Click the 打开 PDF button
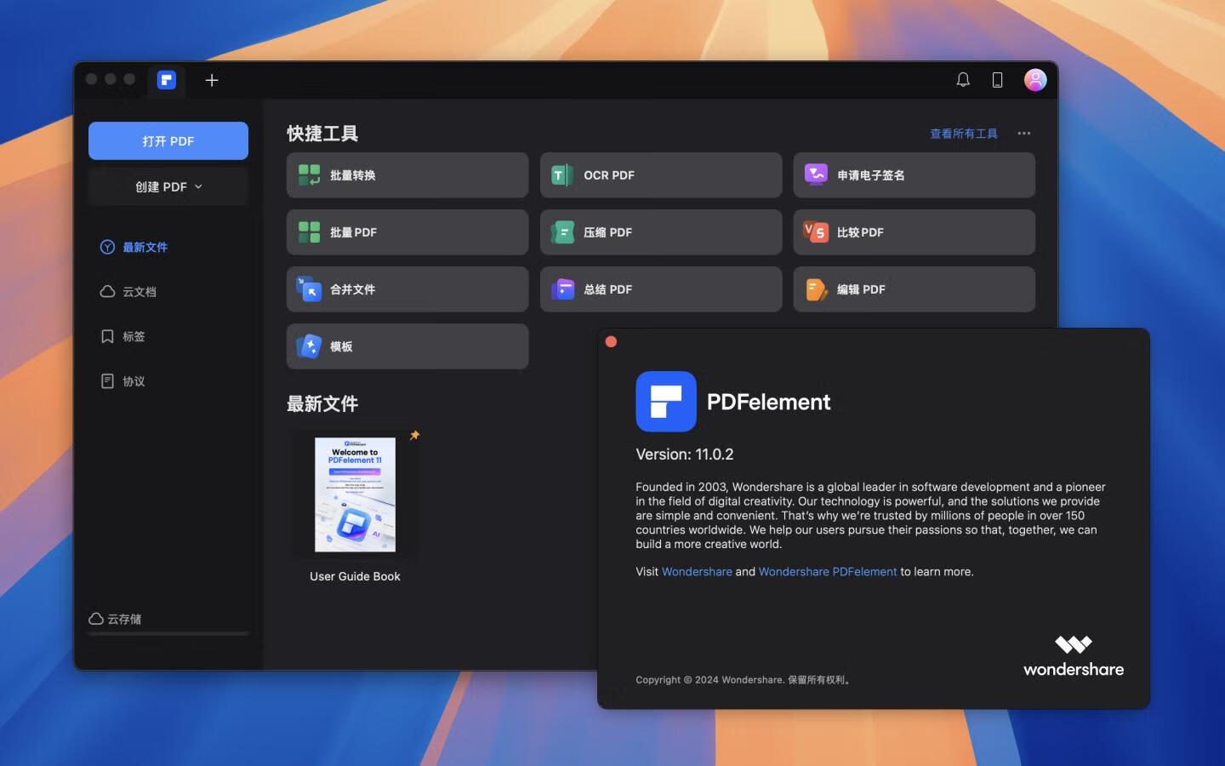 168,141
